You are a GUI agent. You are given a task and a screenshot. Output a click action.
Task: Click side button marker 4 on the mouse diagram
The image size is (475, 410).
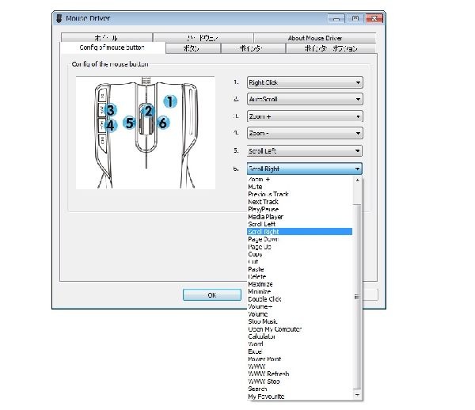(111, 125)
